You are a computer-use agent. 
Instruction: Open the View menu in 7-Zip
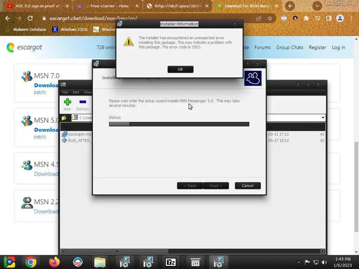point(88,92)
